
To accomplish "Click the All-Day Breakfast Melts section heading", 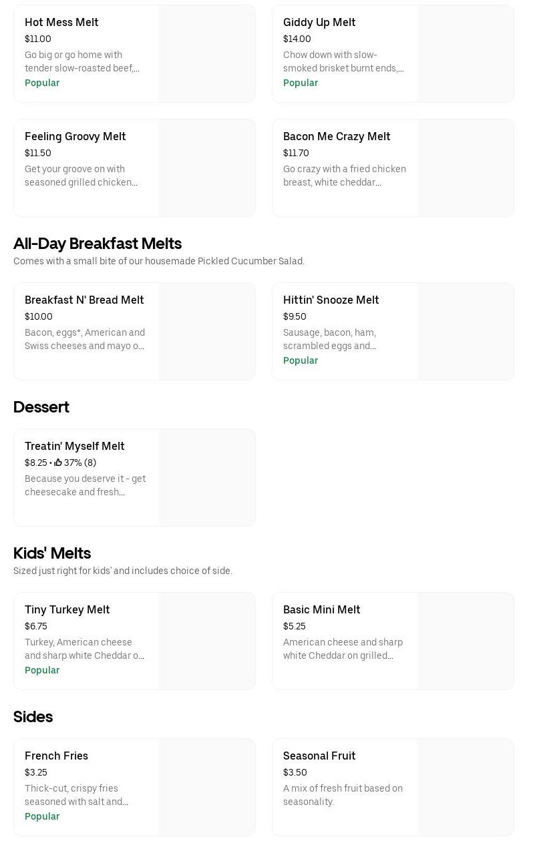I will click(98, 244).
